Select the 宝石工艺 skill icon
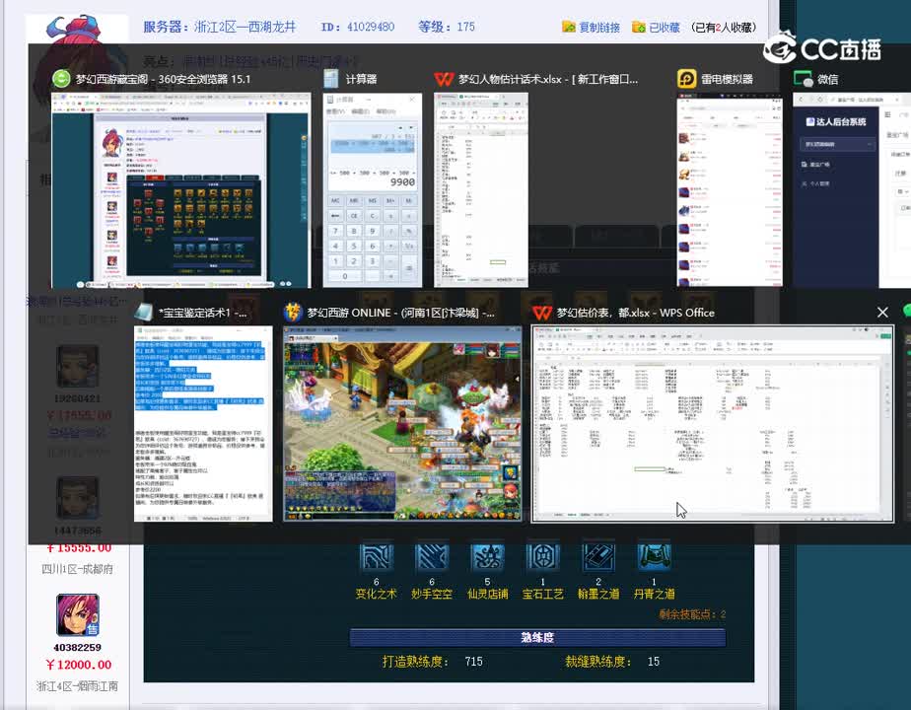911x710 pixels. [x=542, y=556]
